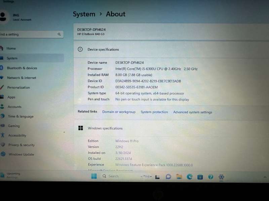Screen dimensions: 269x201
Task: Open the Upcoming widget on taskbar
Action: click(10, 175)
